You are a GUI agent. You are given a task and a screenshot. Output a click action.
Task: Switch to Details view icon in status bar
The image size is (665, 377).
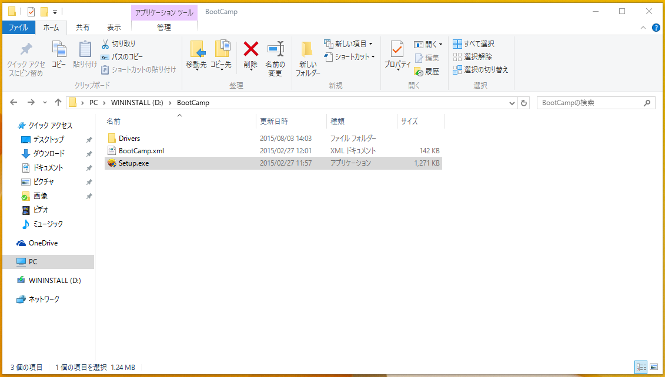tap(641, 367)
